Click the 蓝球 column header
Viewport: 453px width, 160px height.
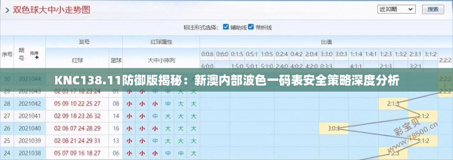(x=116, y=60)
